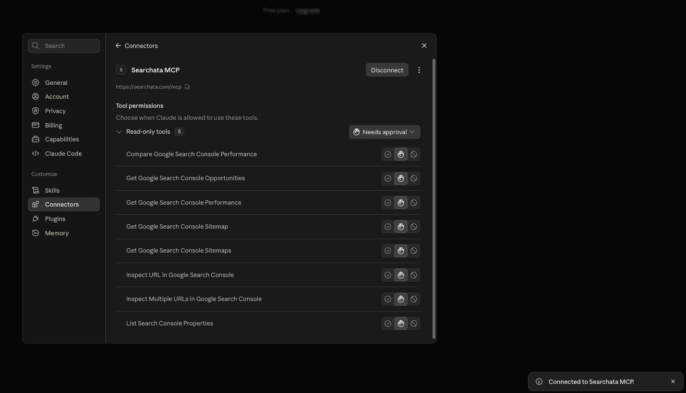Screen dimensions: 686x393
Task: Open the Needs approval dropdown
Action: pos(385,132)
